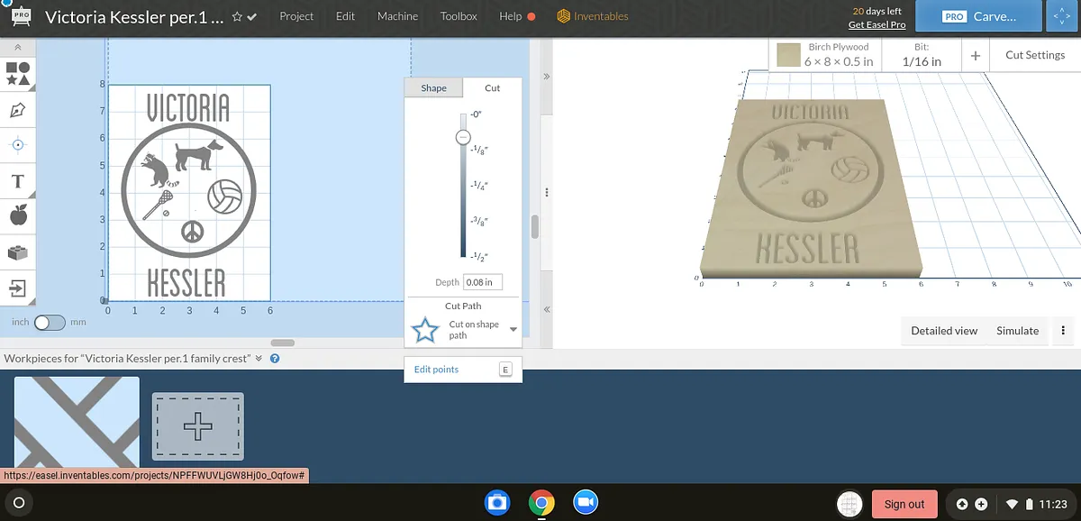Choose the Drill point tool
This screenshot has height=521, width=1081.
[x=18, y=144]
